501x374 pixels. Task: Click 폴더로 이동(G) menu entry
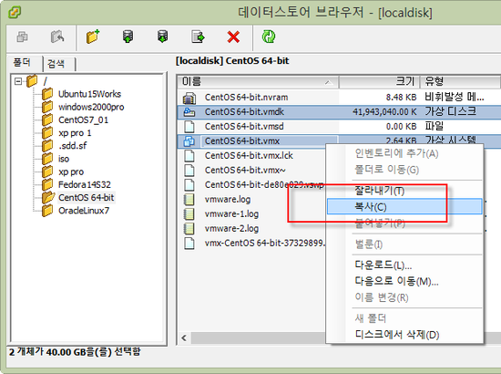[404, 170]
